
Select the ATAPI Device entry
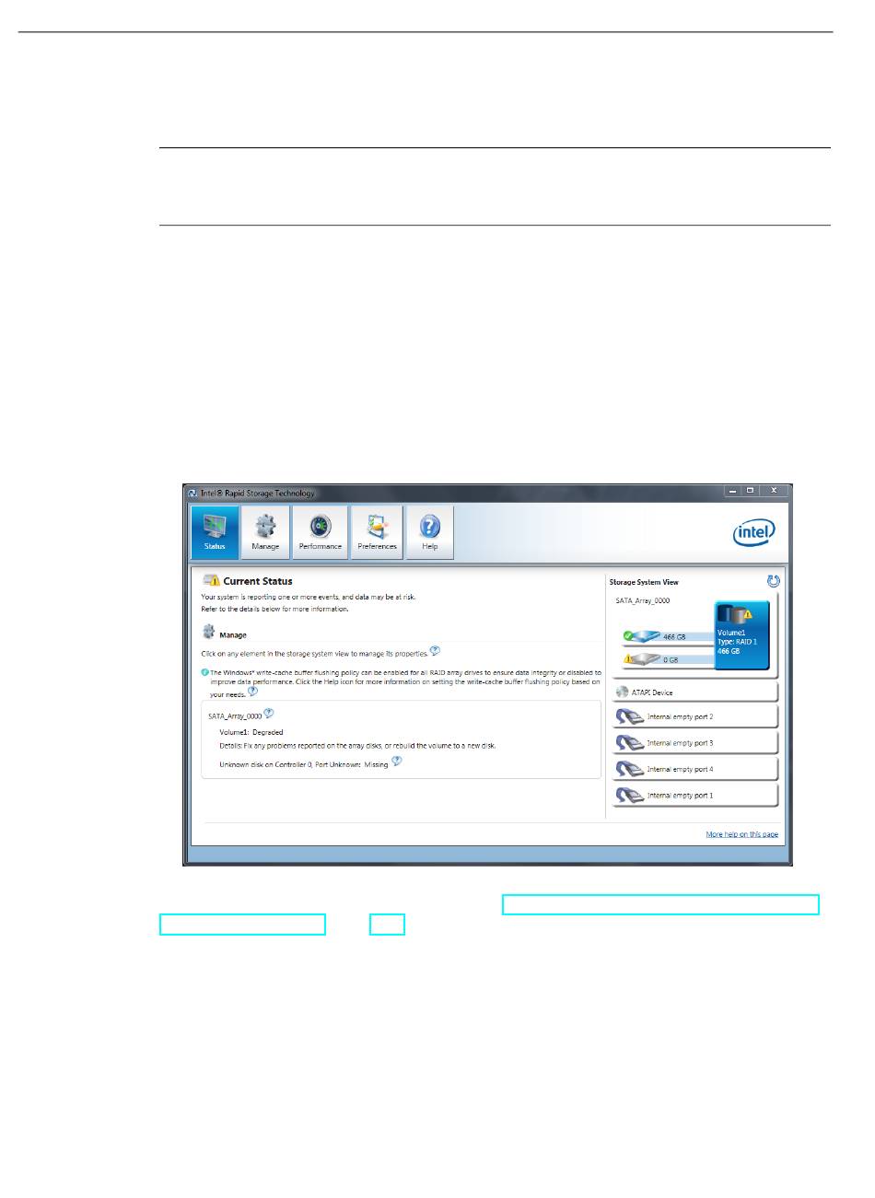695,692
